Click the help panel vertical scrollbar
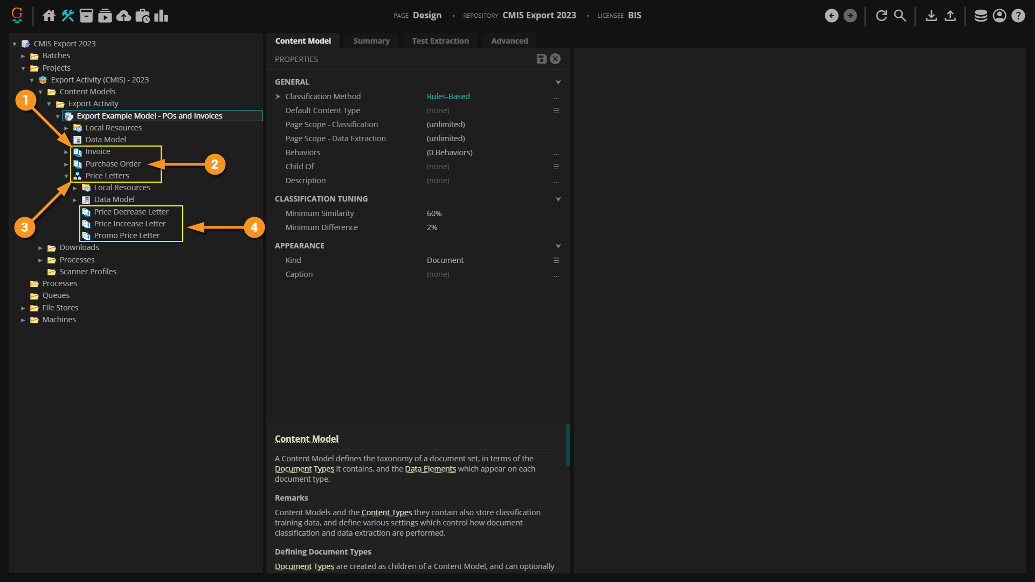Viewport: 1035px width, 582px height. 568,445
